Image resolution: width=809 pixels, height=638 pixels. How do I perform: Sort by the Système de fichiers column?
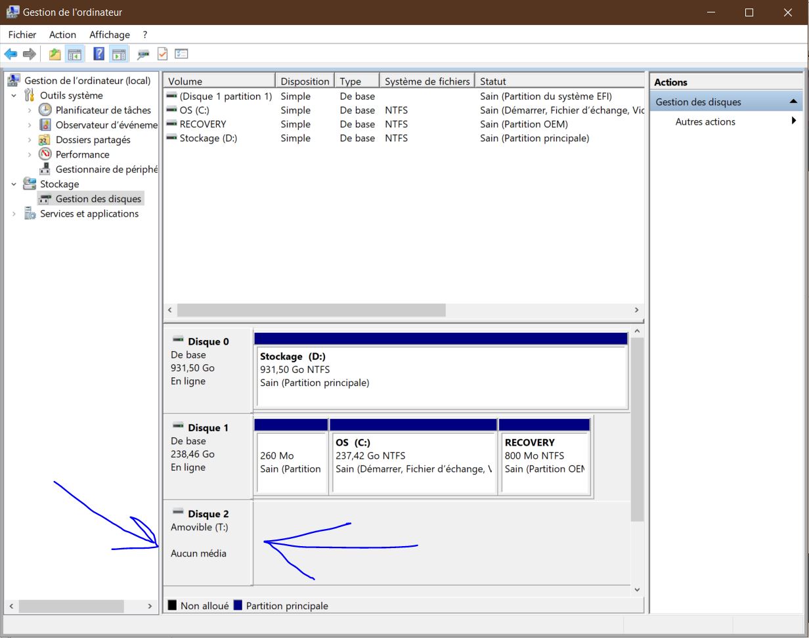tap(427, 81)
